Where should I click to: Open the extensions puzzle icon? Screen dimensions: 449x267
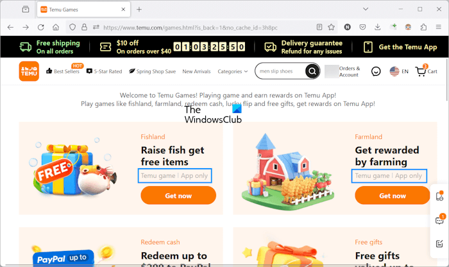click(423, 27)
